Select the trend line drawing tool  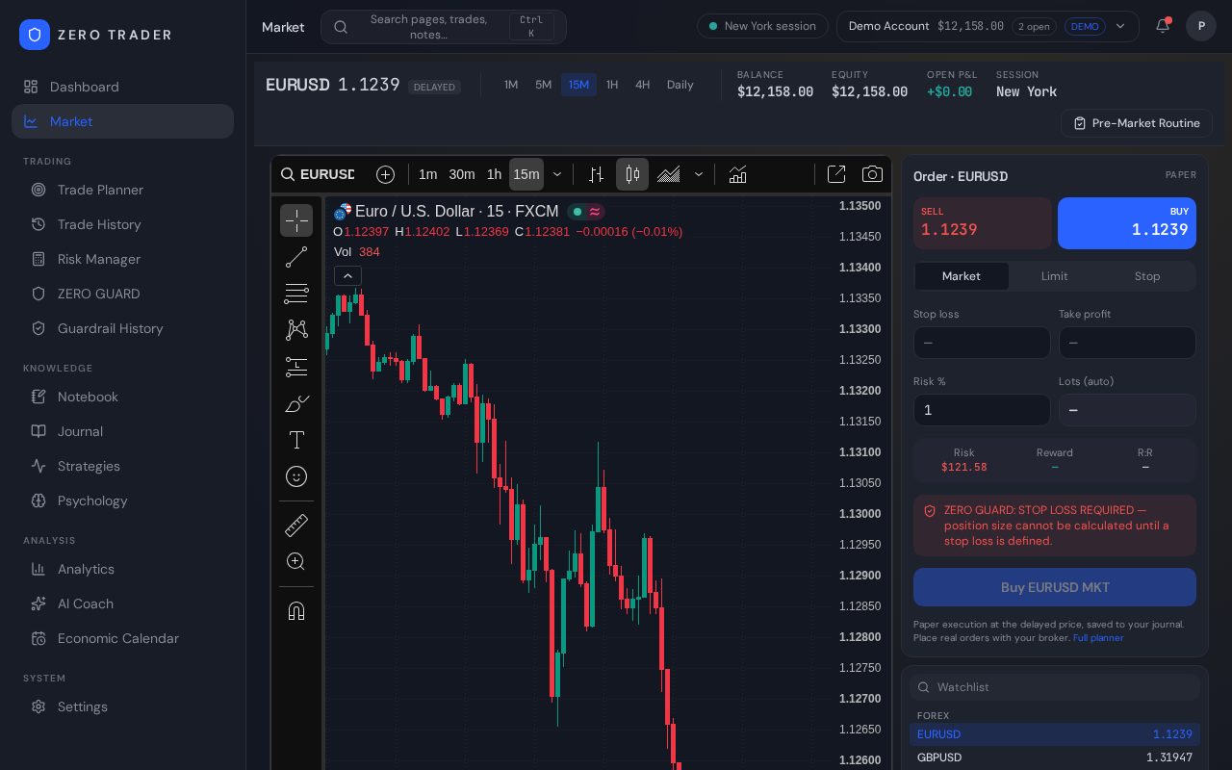(x=296, y=257)
